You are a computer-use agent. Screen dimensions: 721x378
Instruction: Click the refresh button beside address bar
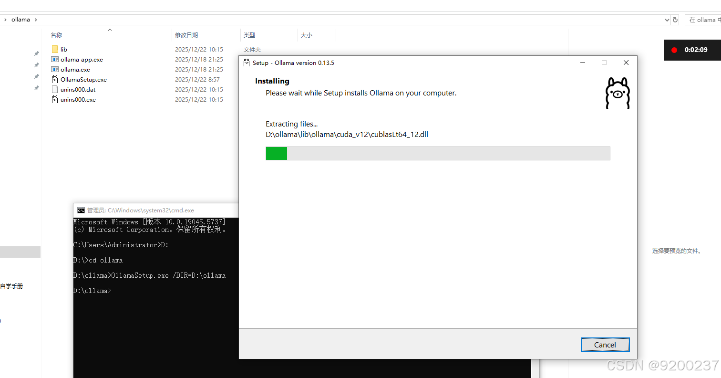(675, 20)
